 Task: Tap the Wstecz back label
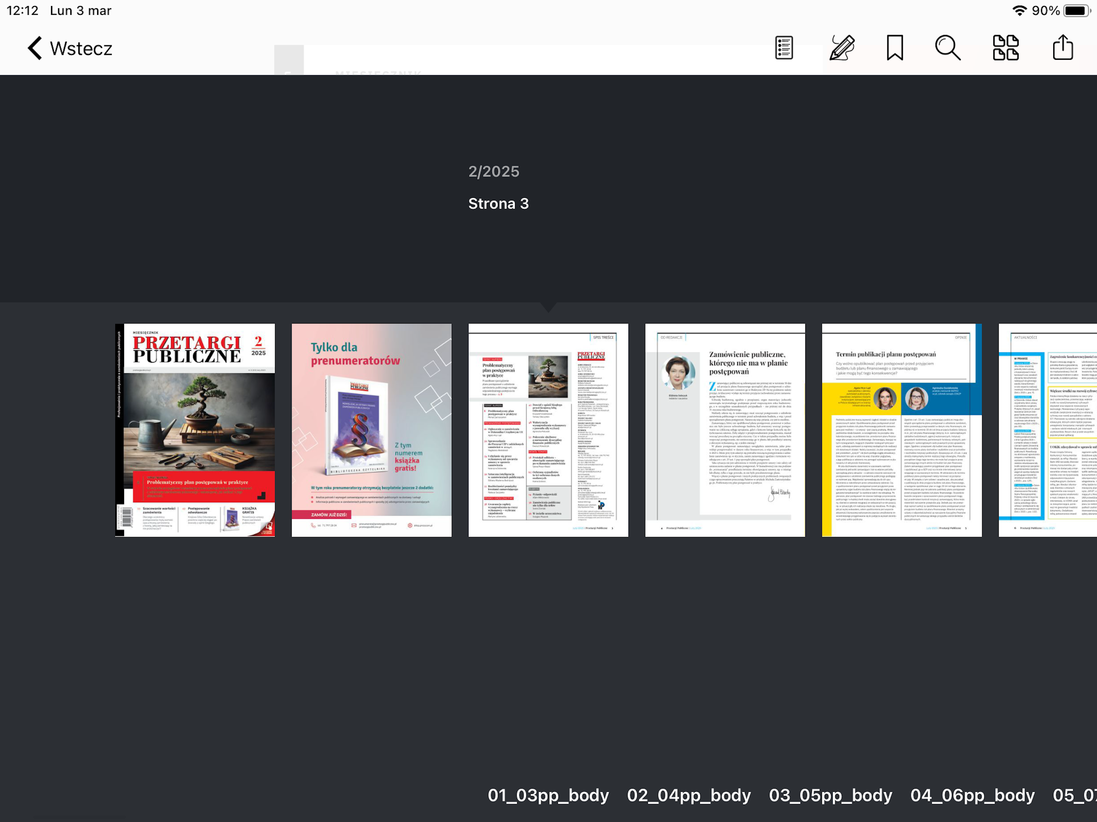(82, 49)
